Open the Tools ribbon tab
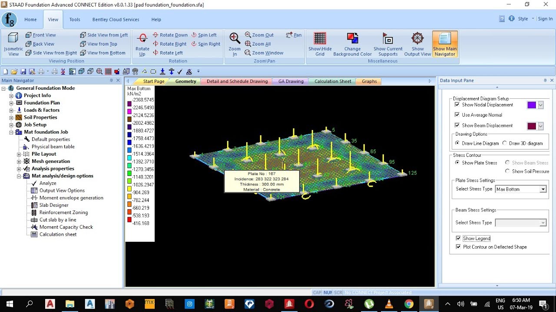The height and width of the screenshot is (312, 556). pyautogui.click(x=75, y=19)
